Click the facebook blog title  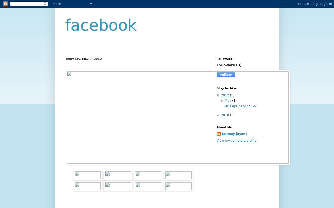click(101, 25)
